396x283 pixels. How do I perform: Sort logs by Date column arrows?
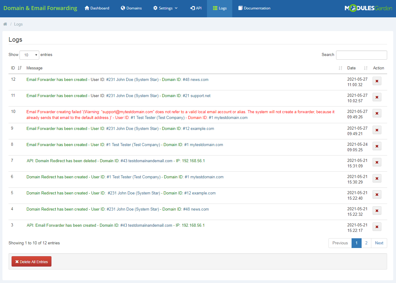click(x=366, y=68)
